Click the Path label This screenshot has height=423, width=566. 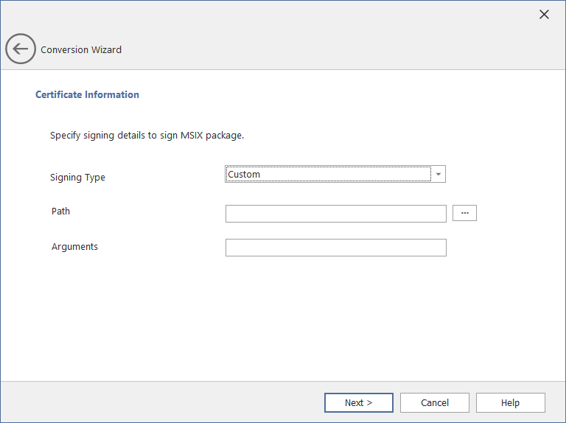point(61,212)
